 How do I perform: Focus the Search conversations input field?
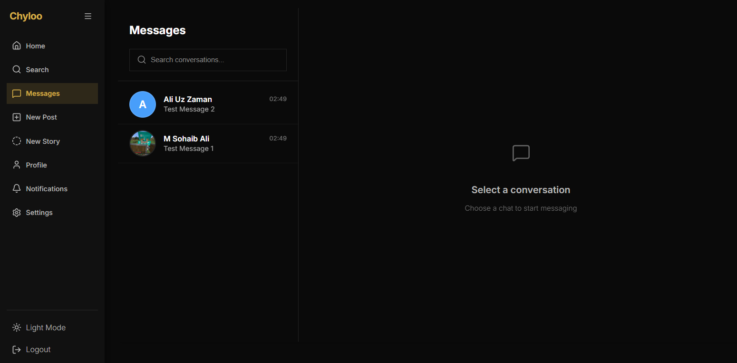(208, 60)
